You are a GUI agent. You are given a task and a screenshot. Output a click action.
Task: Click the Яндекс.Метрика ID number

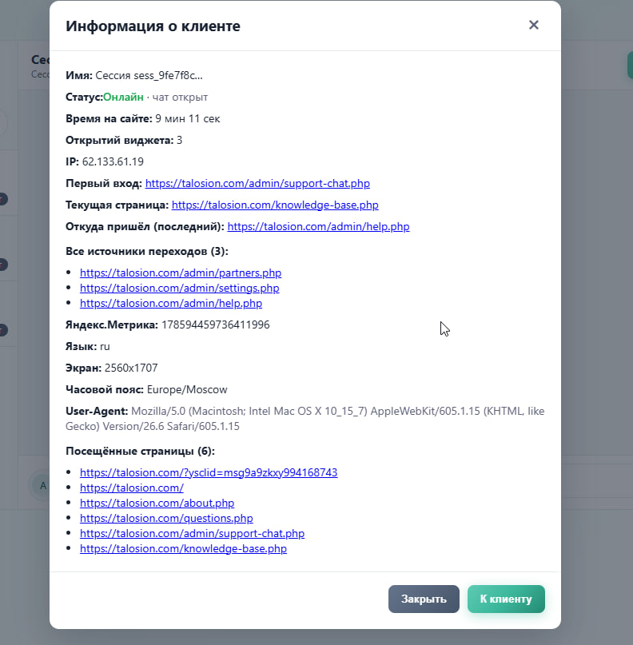pyautogui.click(x=216, y=325)
